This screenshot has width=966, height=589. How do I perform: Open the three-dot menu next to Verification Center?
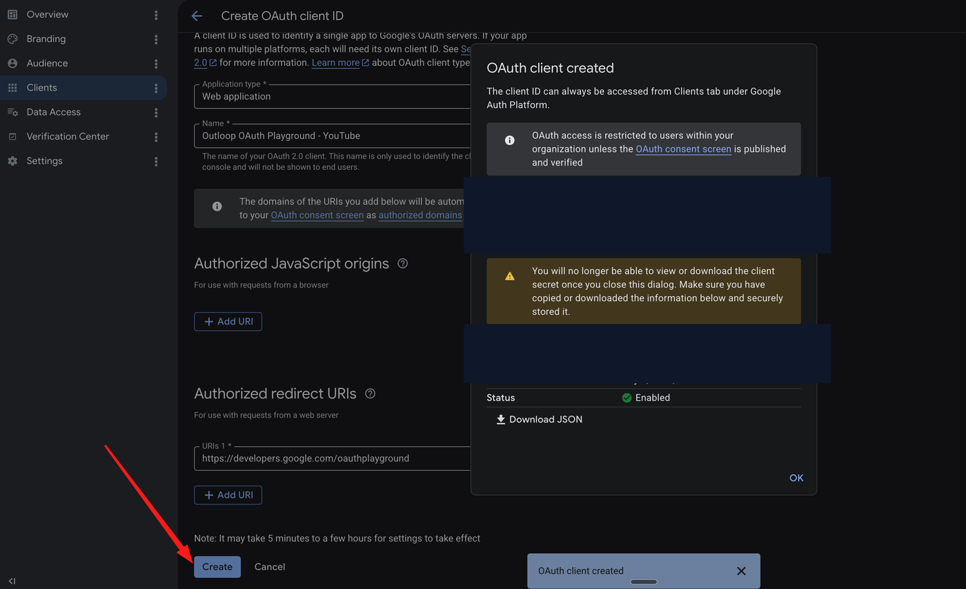click(x=156, y=137)
